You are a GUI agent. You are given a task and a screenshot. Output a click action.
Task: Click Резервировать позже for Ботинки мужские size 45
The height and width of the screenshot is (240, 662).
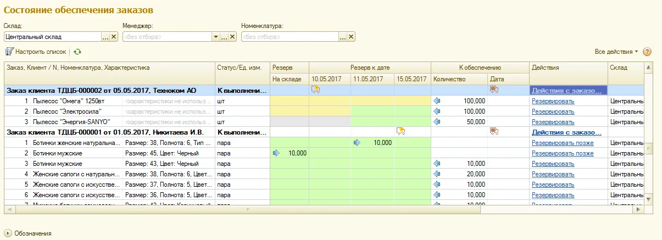click(x=563, y=153)
